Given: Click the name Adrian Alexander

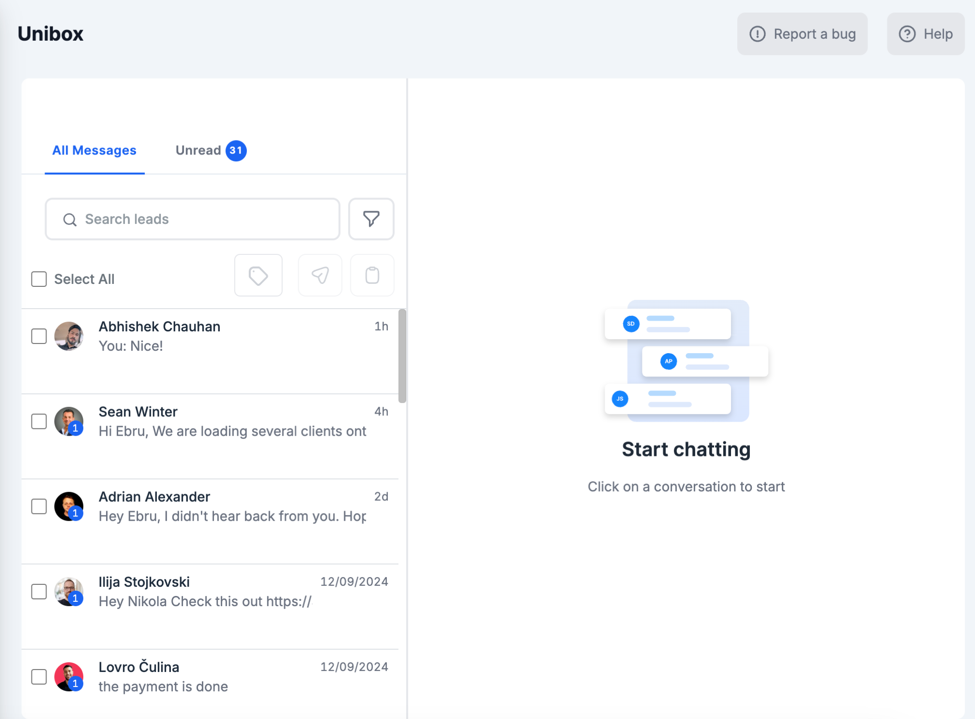Looking at the screenshot, I should tap(154, 497).
